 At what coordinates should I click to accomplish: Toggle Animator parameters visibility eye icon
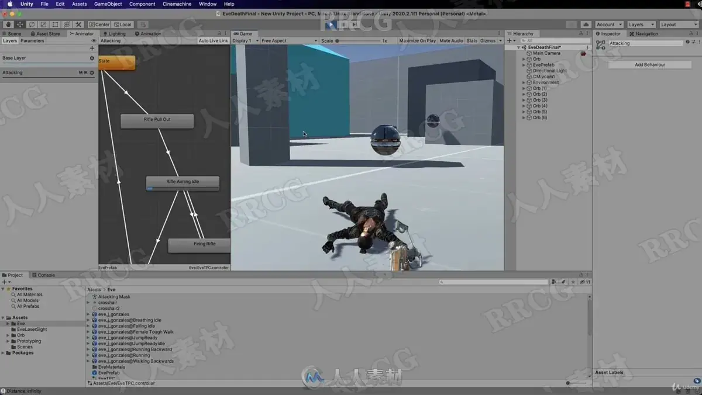pyautogui.click(x=94, y=41)
